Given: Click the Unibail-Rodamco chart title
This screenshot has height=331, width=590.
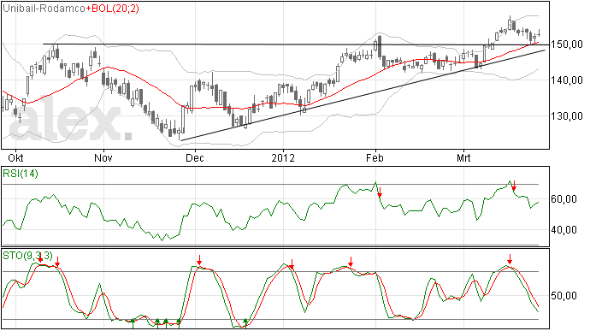Looking at the screenshot, I should coord(44,9).
